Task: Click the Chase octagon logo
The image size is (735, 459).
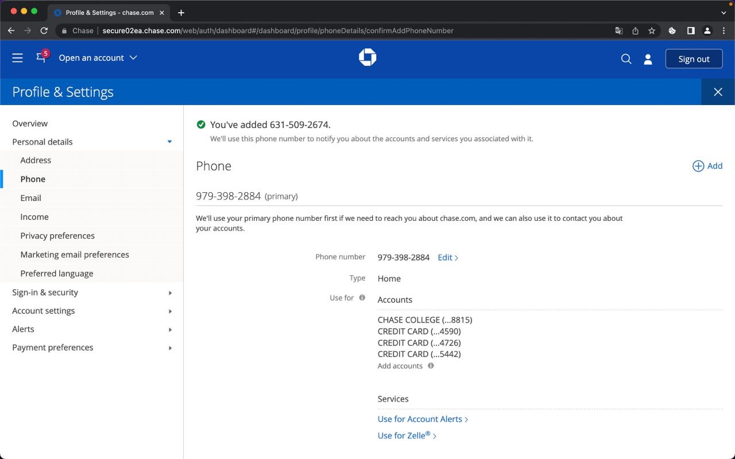Action: [367, 57]
